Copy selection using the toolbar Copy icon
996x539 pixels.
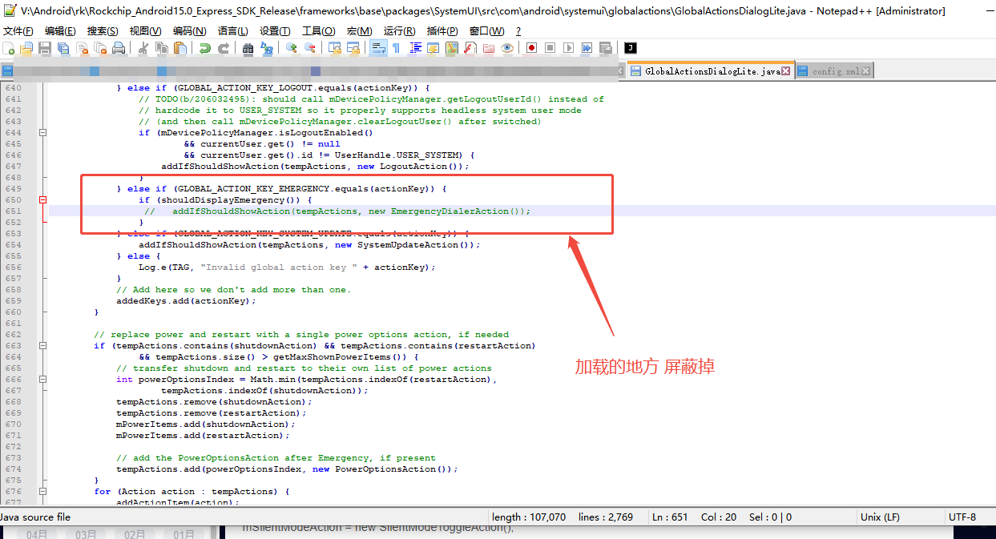click(161, 48)
